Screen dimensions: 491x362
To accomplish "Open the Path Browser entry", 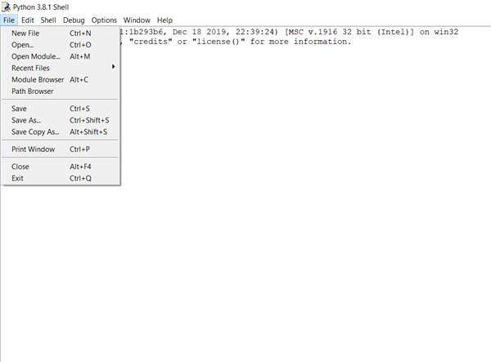I will tap(61, 92).
